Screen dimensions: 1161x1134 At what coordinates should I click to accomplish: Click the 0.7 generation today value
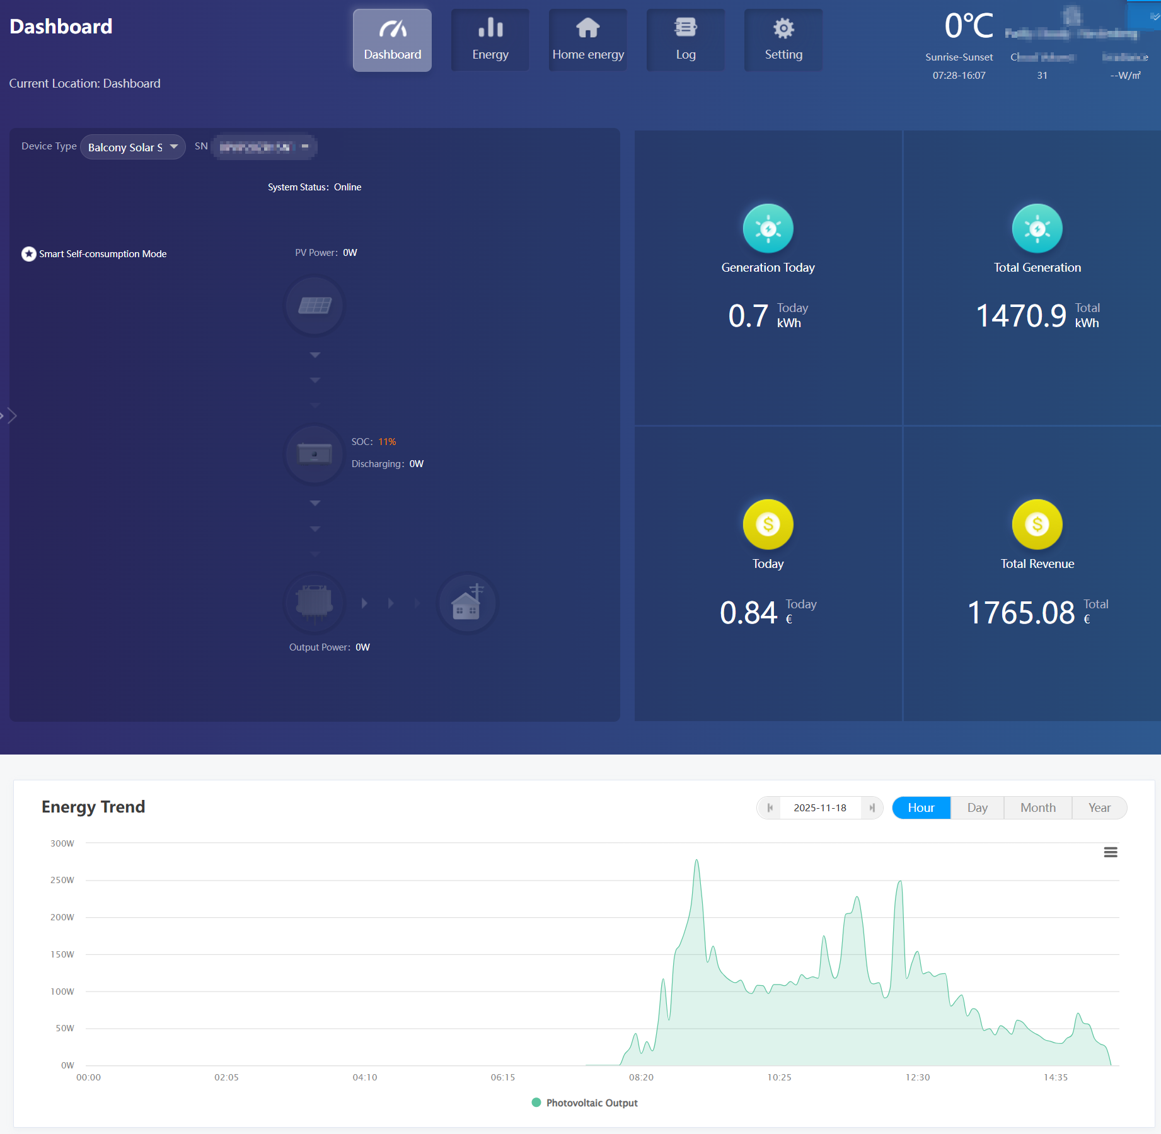pos(748,316)
